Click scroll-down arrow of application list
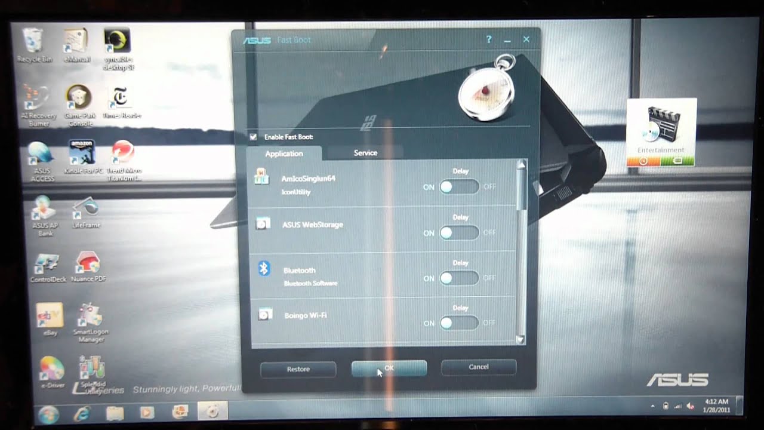The image size is (764, 430). (x=520, y=339)
